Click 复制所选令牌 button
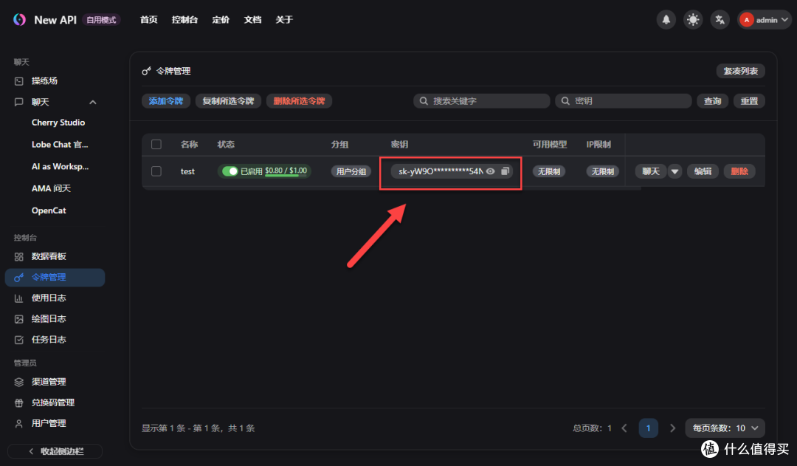The width and height of the screenshot is (797, 466). pyautogui.click(x=228, y=100)
